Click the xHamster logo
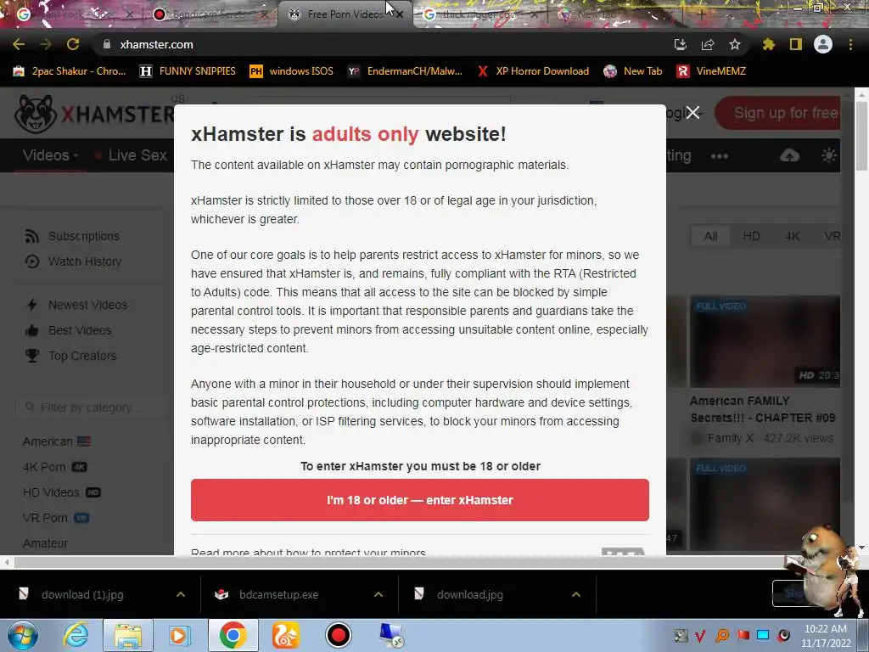Screen dimensions: 869x652 pos(94,114)
